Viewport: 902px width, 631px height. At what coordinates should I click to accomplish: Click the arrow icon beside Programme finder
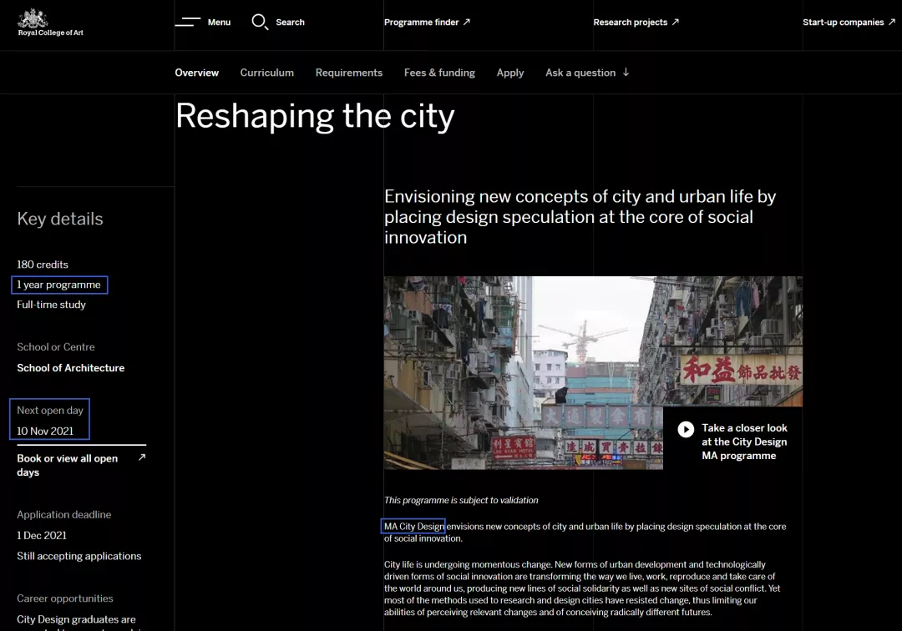[x=467, y=22]
